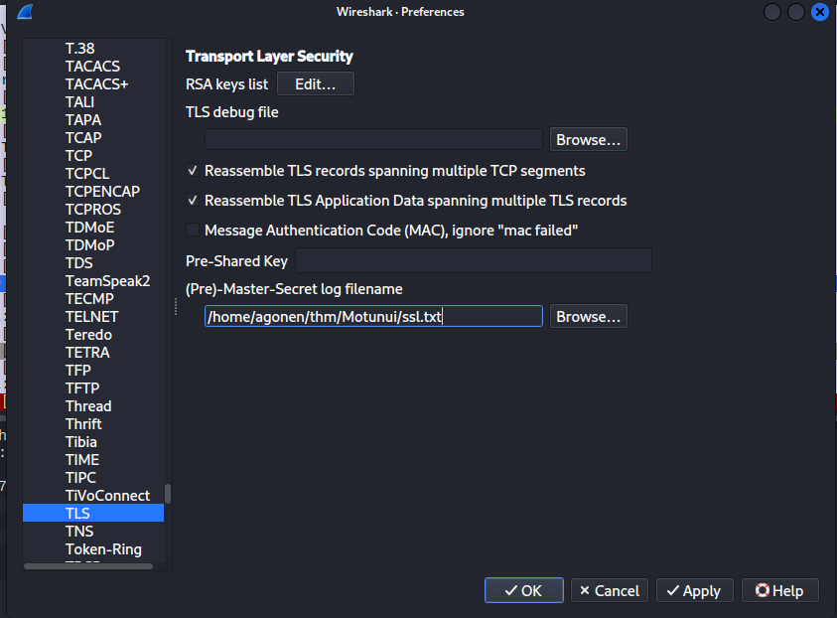
Task: Click the Wireshark shark fin icon
Action: click(x=24, y=13)
